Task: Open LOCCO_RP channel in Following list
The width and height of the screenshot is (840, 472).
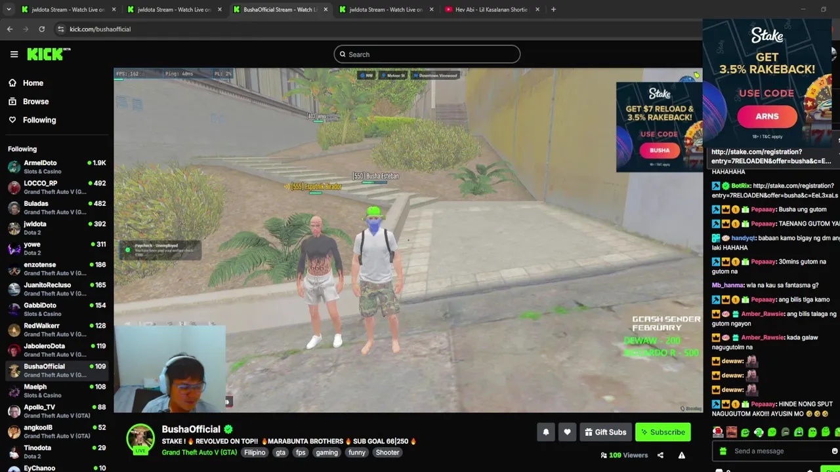Action: [x=56, y=187]
